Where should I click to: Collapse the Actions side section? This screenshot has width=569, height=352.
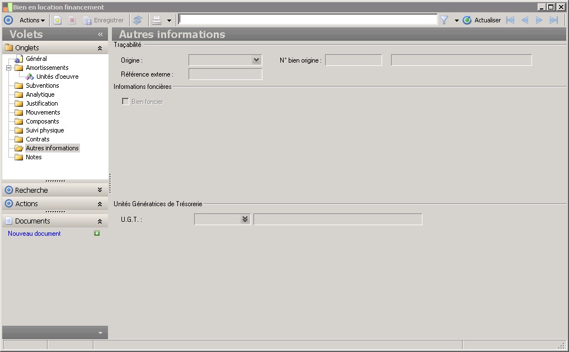click(x=100, y=204)
